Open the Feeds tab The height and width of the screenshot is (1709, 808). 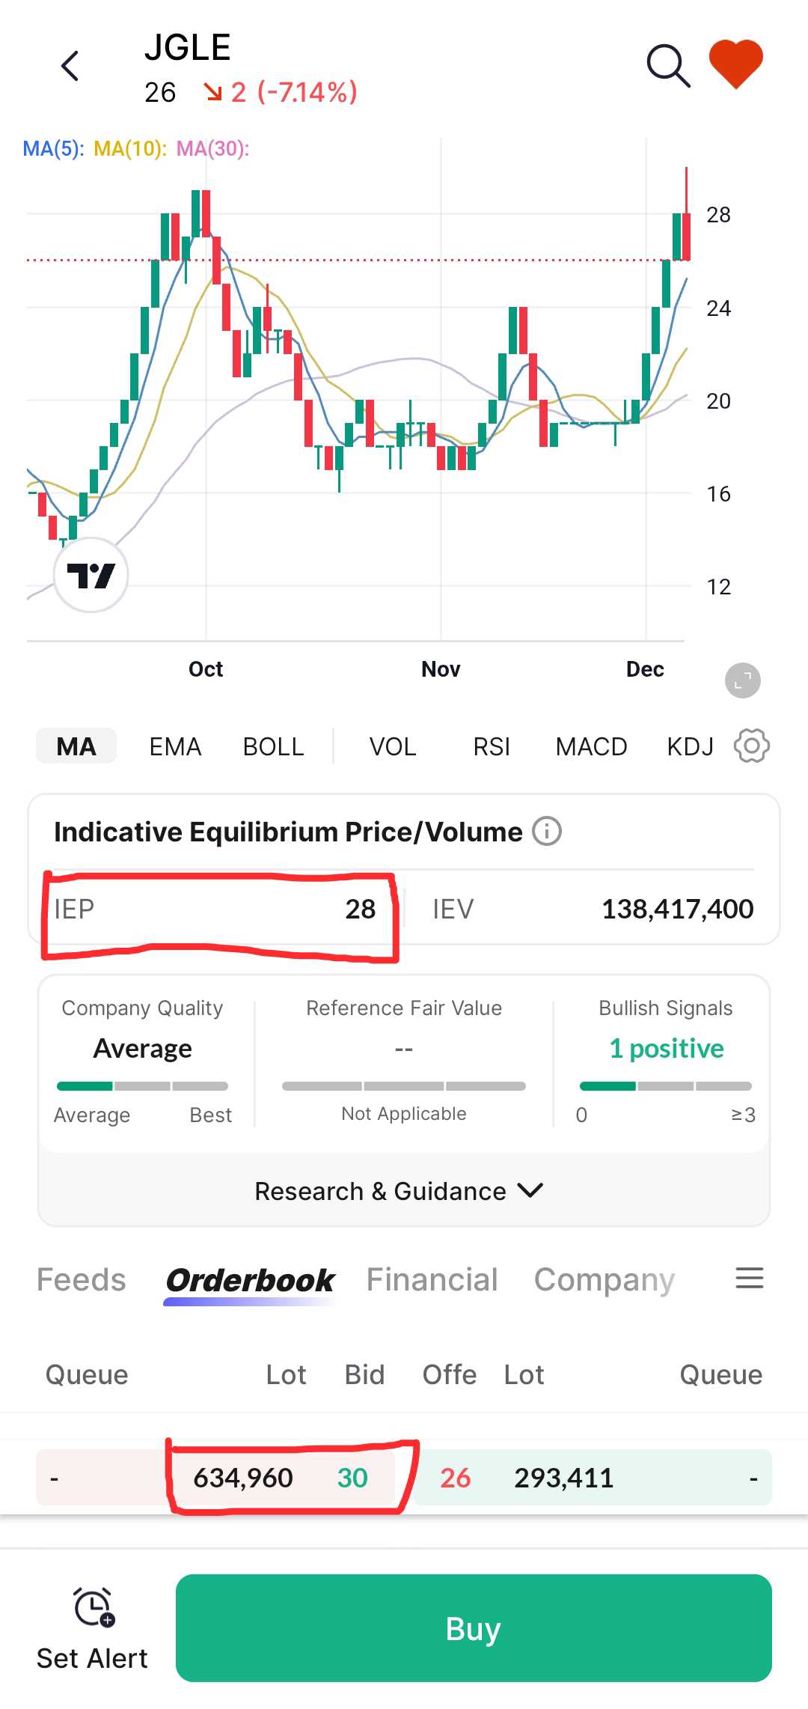pyautogui.click(x=81, y=1279)
